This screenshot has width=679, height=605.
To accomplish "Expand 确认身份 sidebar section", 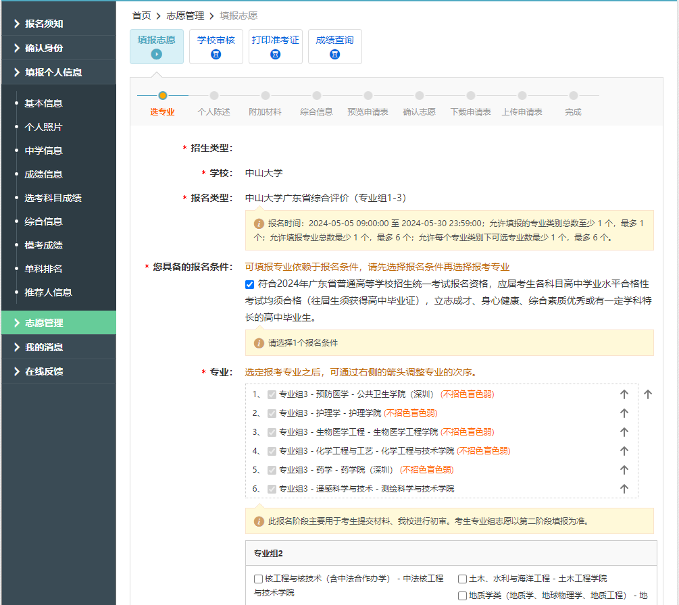I will click(59, 48).
